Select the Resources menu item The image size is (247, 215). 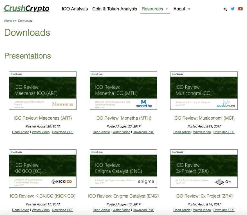152,9
